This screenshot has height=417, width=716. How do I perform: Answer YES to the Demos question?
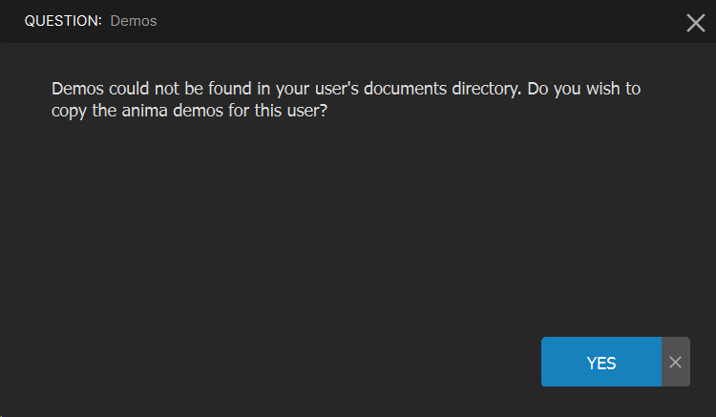[x=600, y=362]
